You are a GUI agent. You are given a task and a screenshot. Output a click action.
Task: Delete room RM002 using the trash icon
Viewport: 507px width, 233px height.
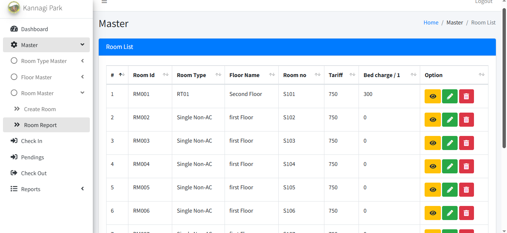click(466, 120)
